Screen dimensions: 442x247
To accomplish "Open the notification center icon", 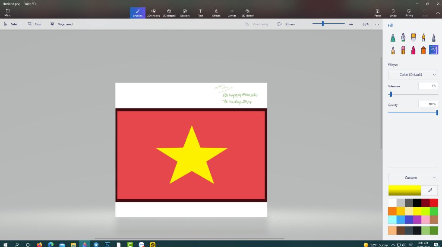I will point(436,245).
